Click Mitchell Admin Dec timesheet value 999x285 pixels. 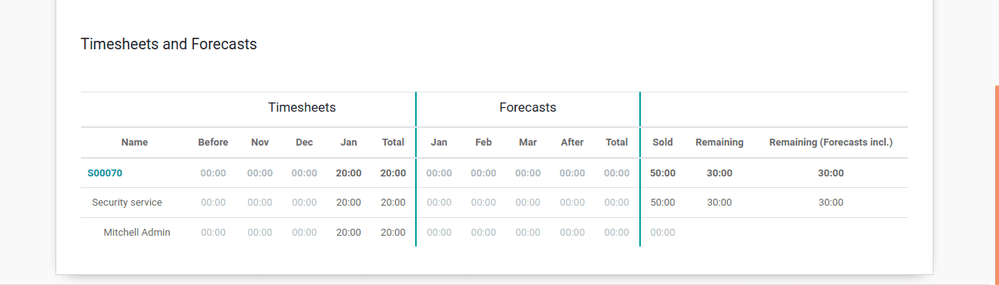click(304, 232)
